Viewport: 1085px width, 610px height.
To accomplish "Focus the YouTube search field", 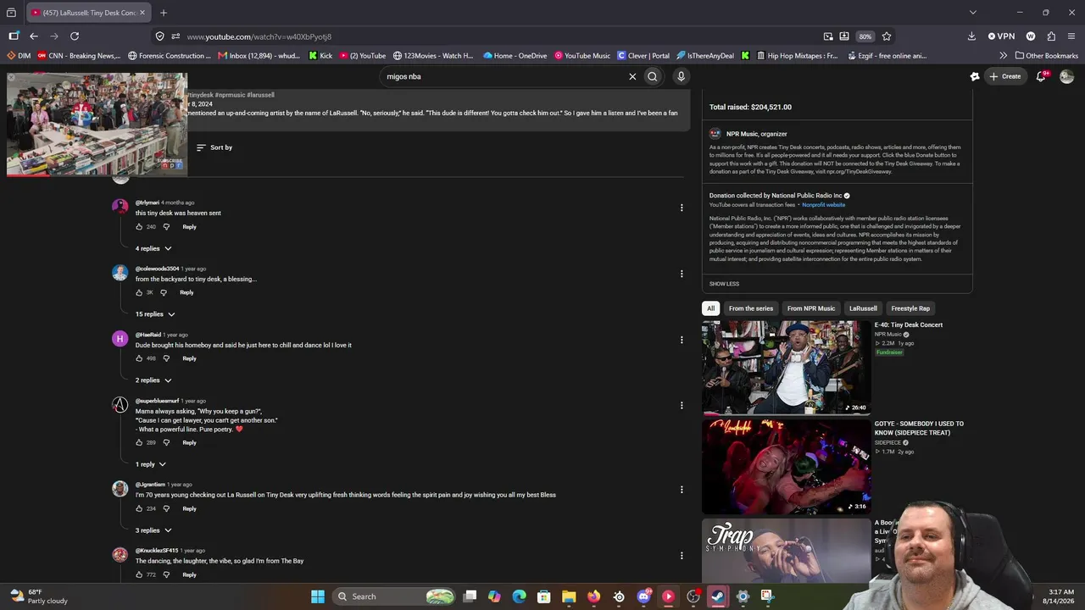I will click(x=504, y=76).
